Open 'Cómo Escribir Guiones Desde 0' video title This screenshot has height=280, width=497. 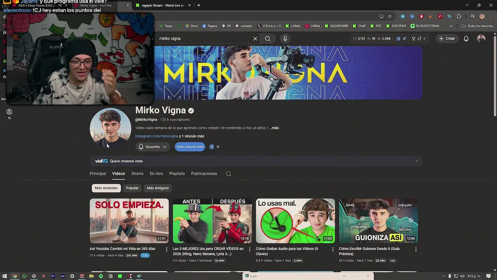[369, 251]
